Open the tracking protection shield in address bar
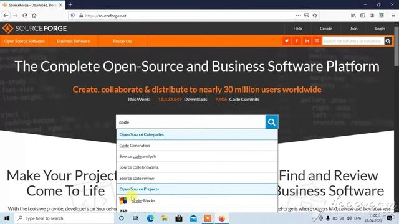The width and height of the screenshot is (399, 224). [x=73, y=16]
